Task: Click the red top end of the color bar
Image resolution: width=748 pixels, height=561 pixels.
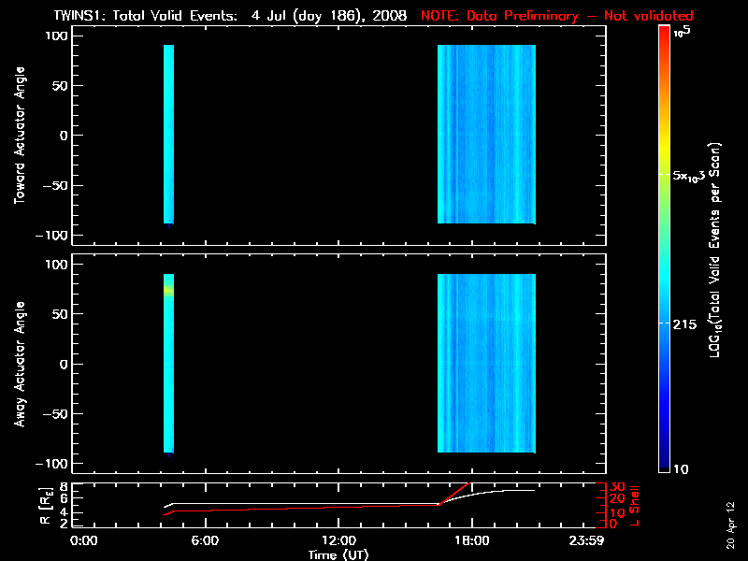Action: [664, 31]
